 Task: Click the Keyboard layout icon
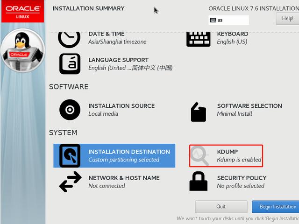pos(198,39)
